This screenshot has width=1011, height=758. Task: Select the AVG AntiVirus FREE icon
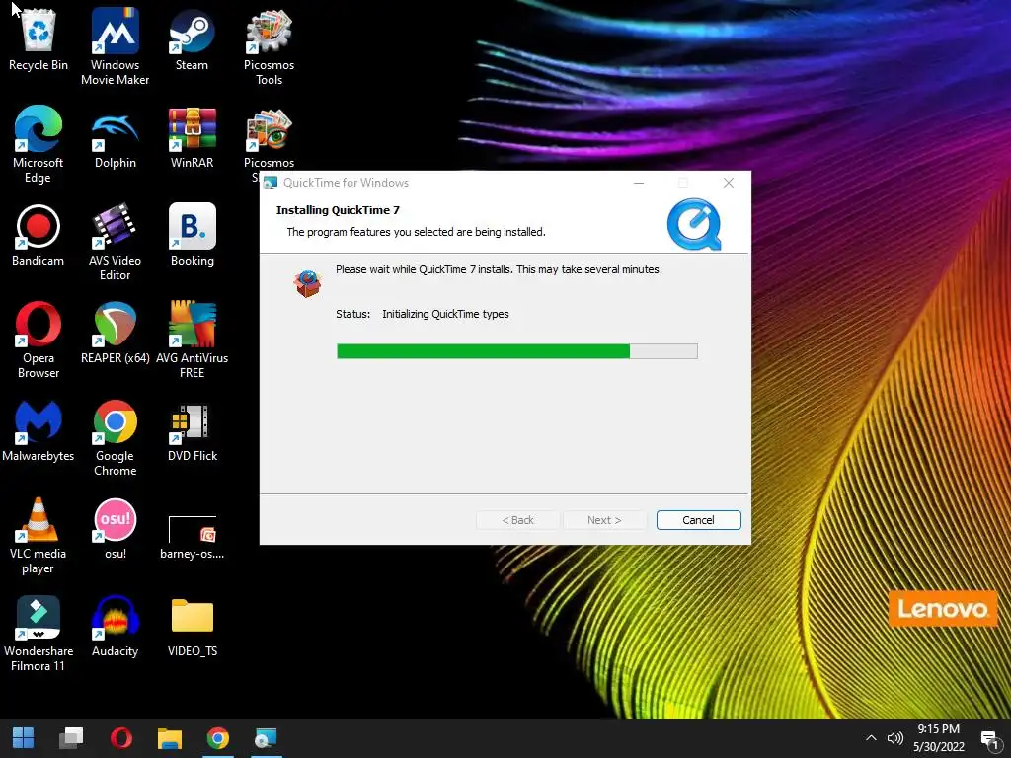pos(192,340)
